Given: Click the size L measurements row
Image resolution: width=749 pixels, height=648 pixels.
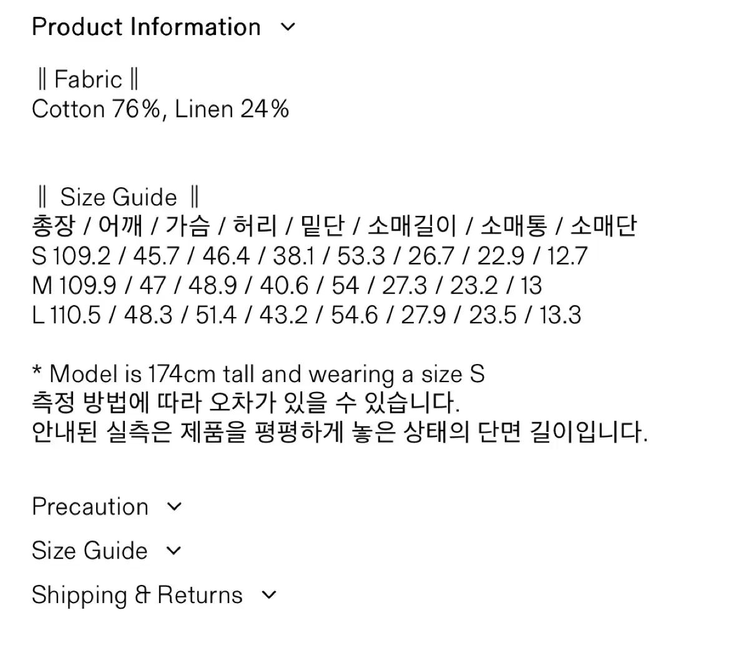Looking at the screenshot, I should click(306, 315).
